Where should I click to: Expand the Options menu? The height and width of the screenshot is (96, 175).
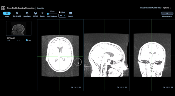167,8
